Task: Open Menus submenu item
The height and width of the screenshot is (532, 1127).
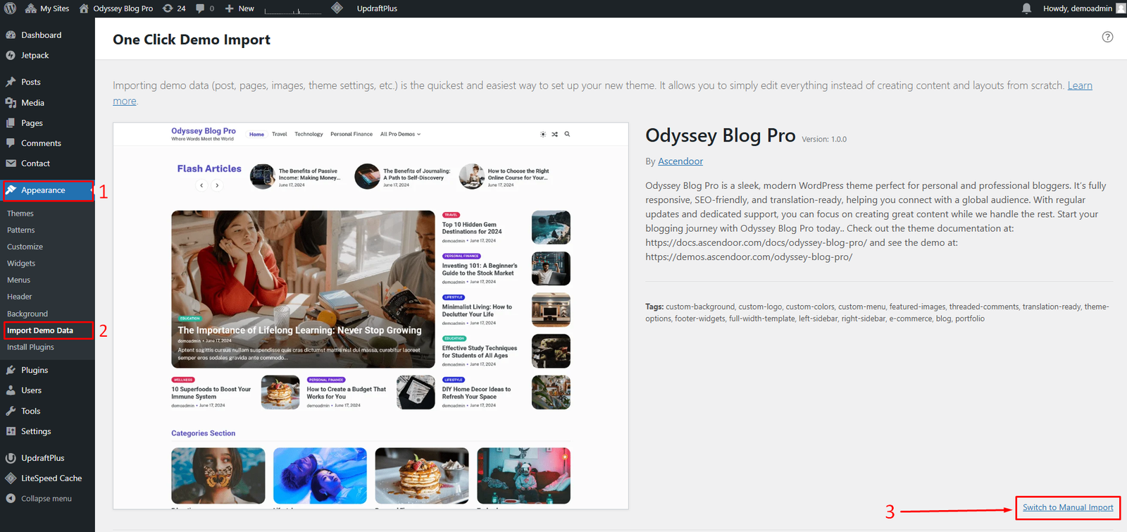Action: 19,280
